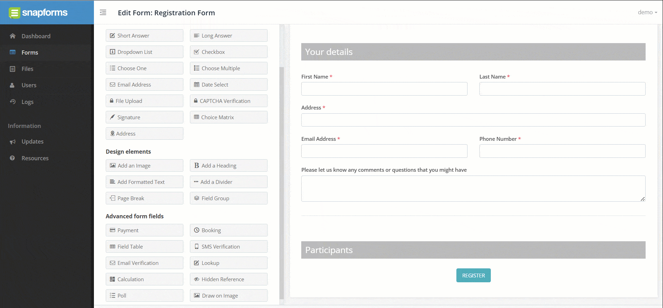Screen dimensions: 663x308
Task: Click the SMS Verification phone icon
Action: [x=197, y=246]
